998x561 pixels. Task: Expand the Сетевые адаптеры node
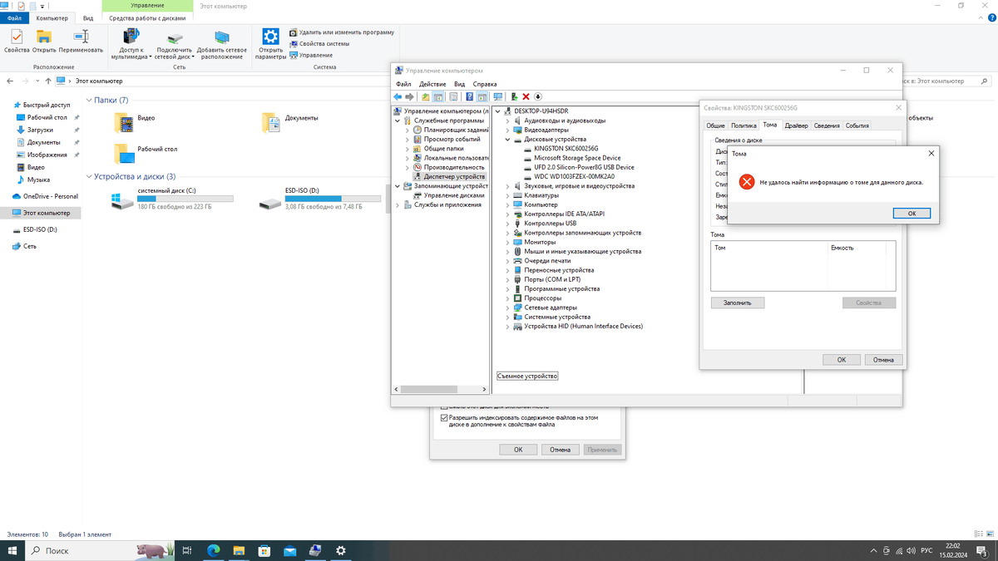point(508,308)
